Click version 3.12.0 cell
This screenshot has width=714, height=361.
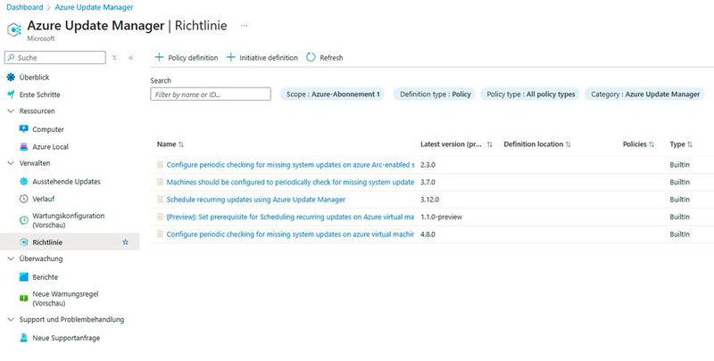tap(430, 199)
